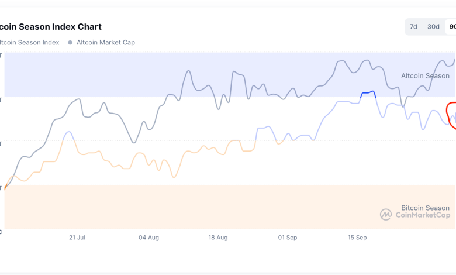This screenshot has height=275, width=456.
Task: Click the 21 Jul date axis label
Action: (x=77, y=238)
